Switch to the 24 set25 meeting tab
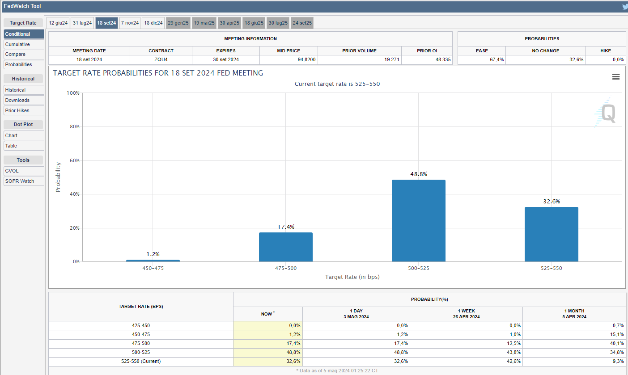628x375 pixels. pyautogui.click(x=302, y=23)
